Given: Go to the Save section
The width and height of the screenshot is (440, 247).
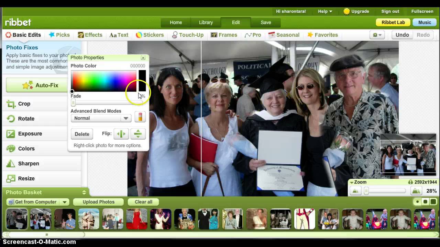Looking at the screenshot, I should tap(266, 22).
